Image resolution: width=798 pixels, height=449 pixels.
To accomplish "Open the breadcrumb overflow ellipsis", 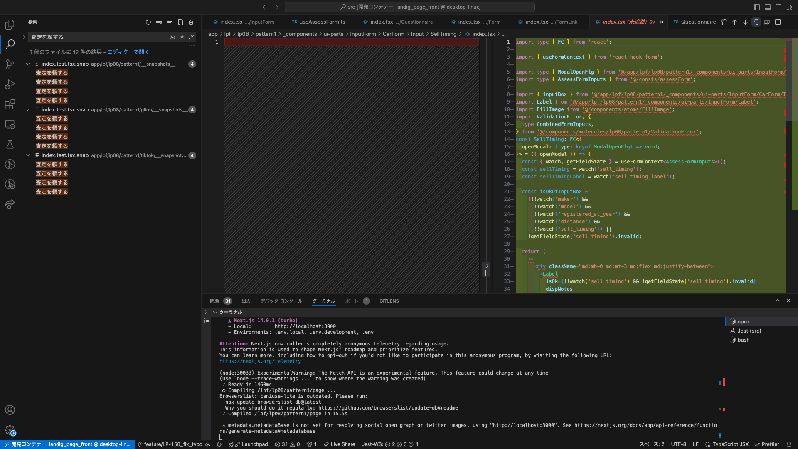I will pyautogui.click(x=504, y=34).
